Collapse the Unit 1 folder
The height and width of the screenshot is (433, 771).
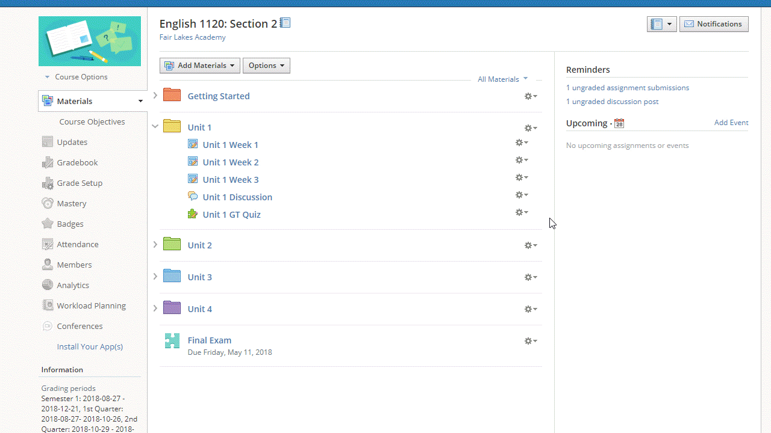155,127
